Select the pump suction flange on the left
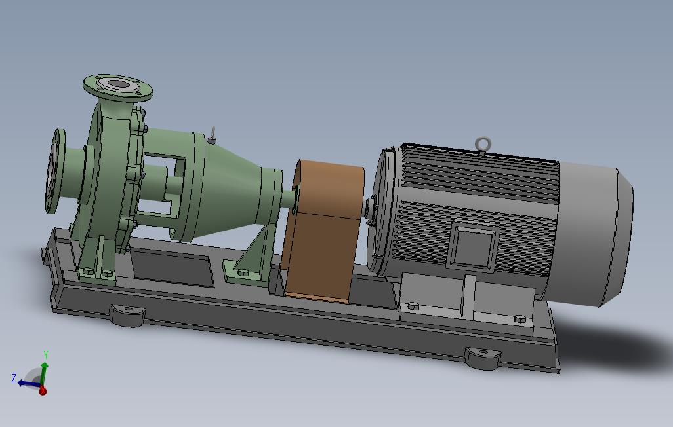 55,170
